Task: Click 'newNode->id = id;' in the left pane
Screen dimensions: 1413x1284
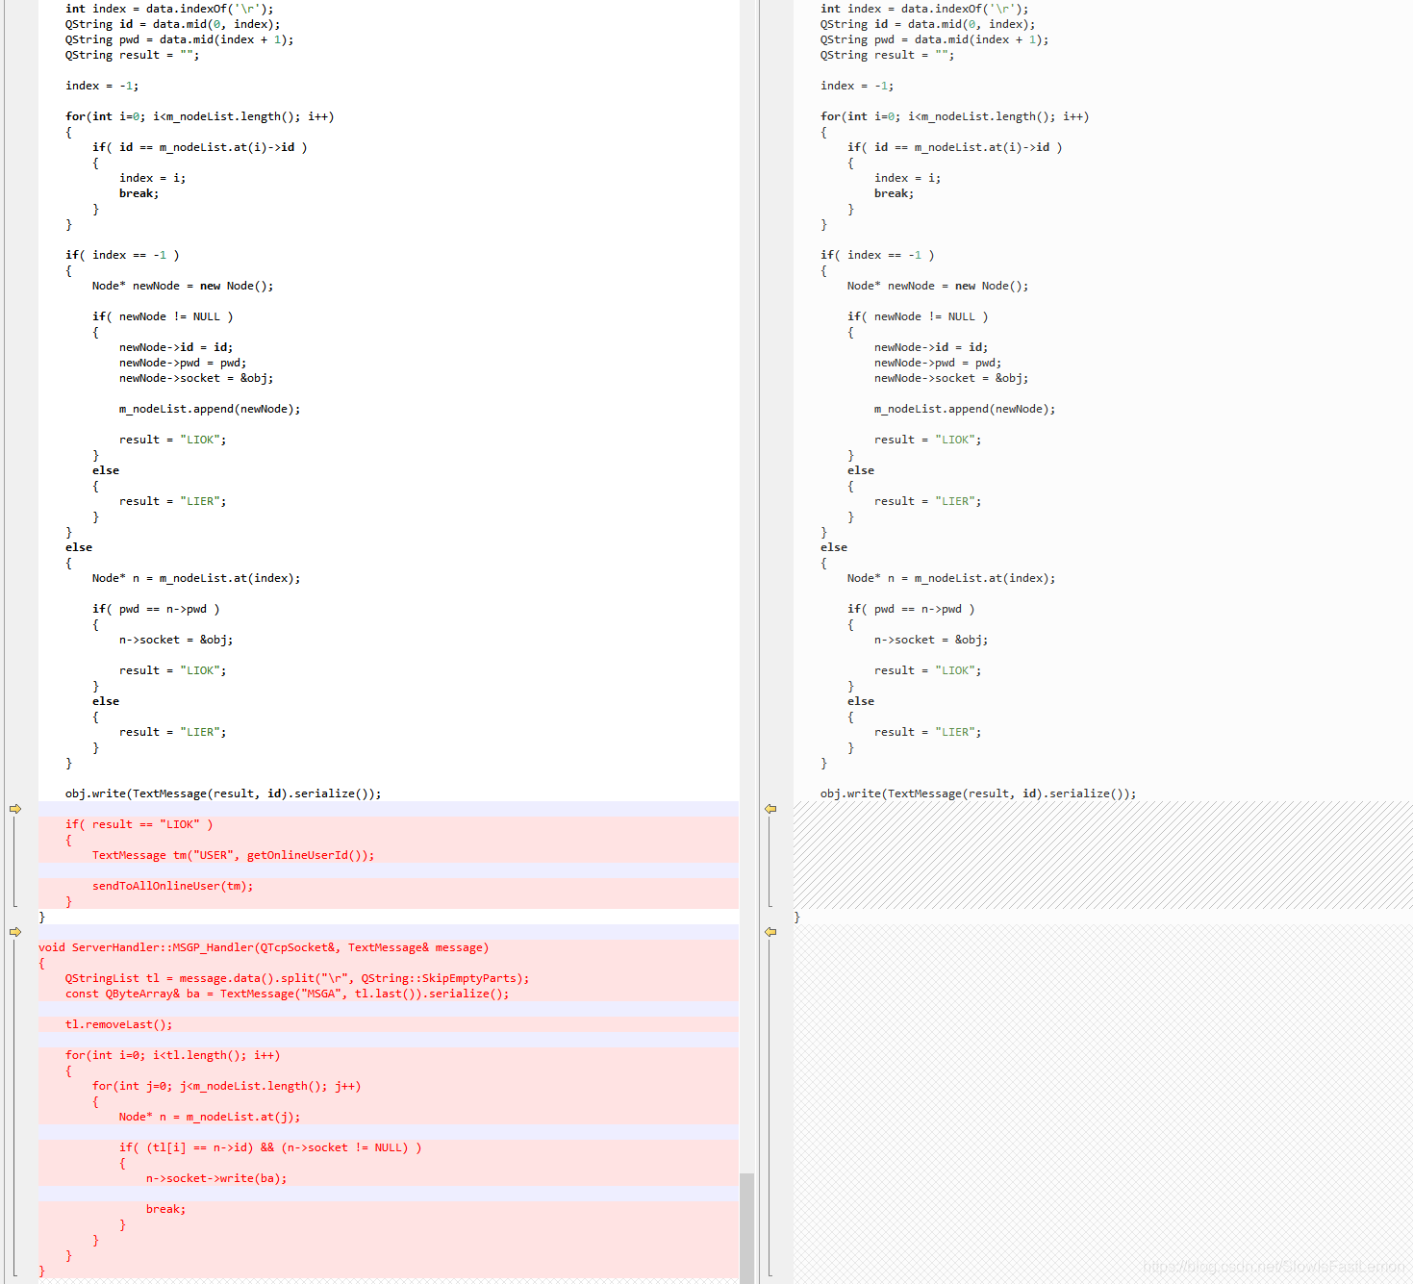Action: [x=176, y=347]
